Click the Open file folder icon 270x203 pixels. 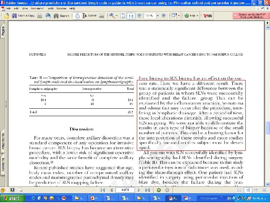click(x=6, y=16)
